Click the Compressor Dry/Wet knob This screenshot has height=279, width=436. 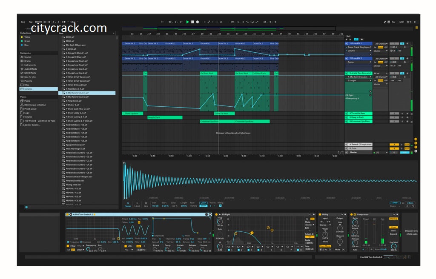pos(393,246)
